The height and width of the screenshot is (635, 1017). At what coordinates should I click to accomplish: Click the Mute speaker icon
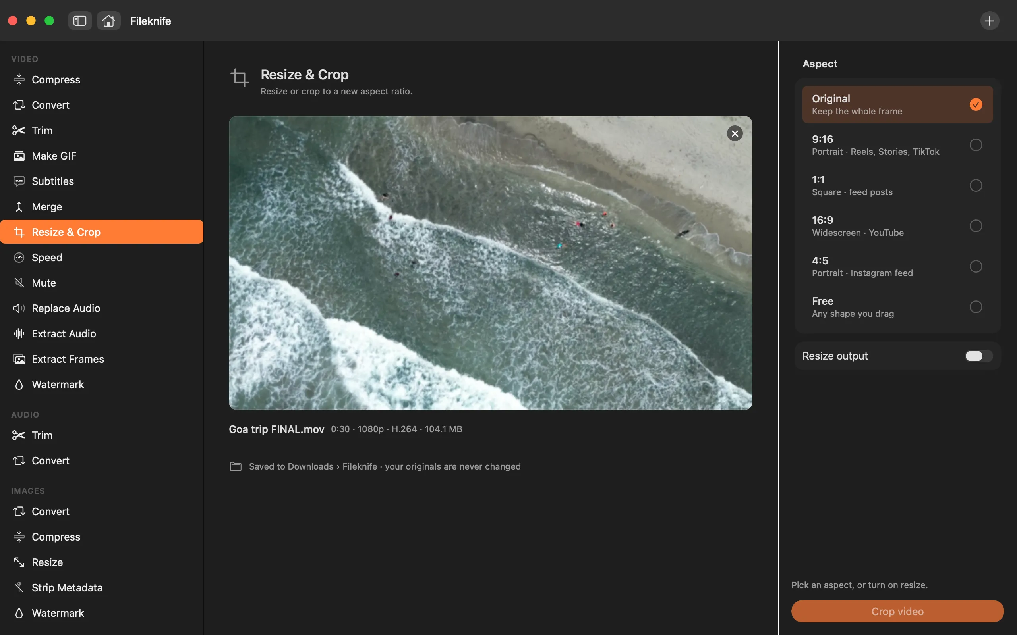click(19, 283)
